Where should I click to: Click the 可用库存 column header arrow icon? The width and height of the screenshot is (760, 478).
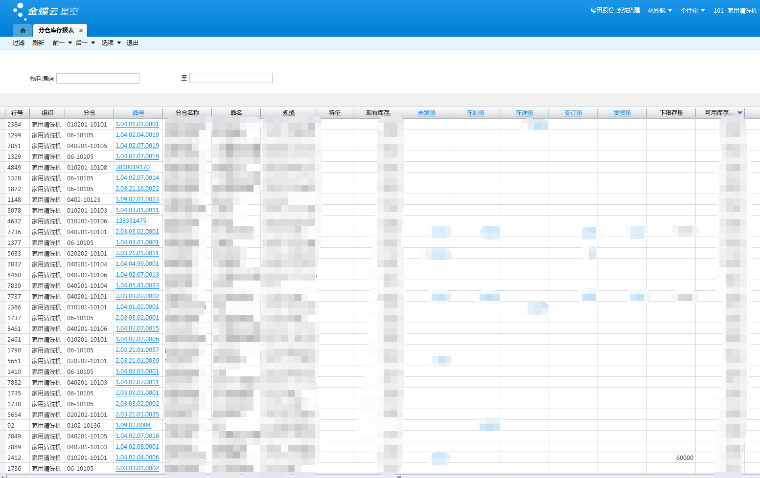pos(739,113)
